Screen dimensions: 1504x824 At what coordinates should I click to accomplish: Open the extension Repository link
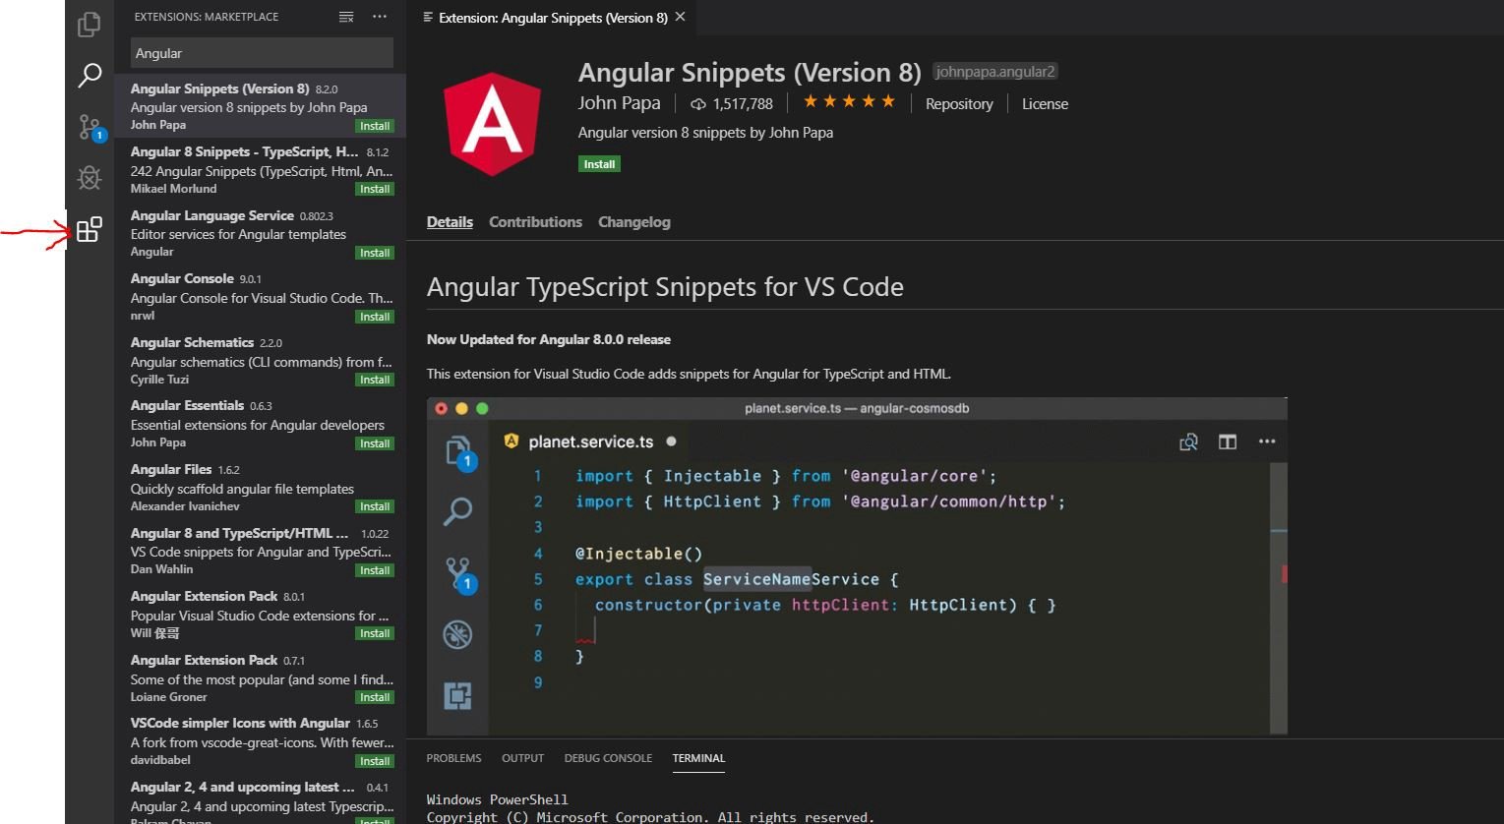coord(958,103)
